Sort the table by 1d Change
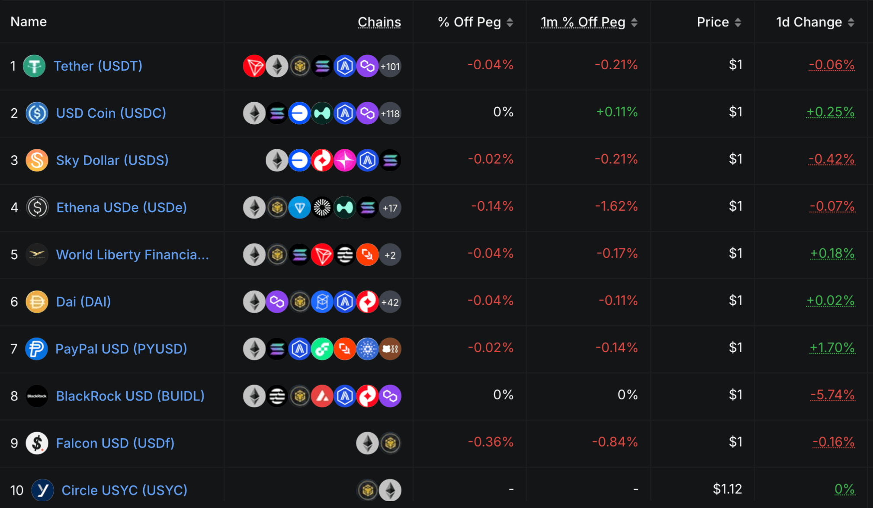873x508 pixels. point(851,23)
